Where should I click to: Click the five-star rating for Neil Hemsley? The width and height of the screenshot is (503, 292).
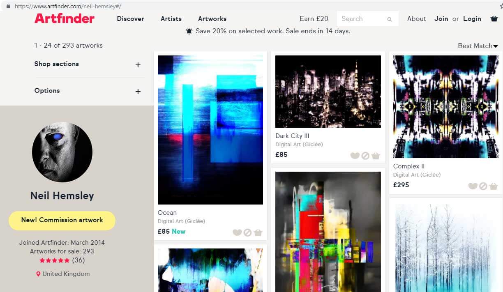(55, 260)
